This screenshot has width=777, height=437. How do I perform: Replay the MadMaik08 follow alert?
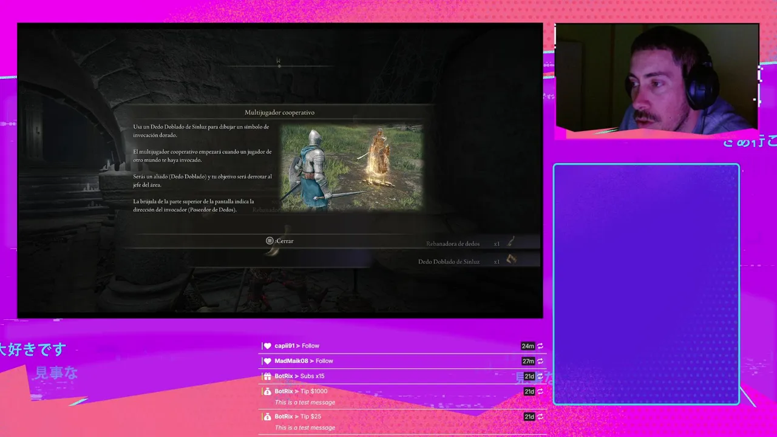(x=540, y=361)
